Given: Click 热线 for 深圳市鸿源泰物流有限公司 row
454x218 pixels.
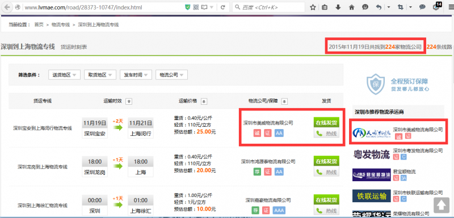Looking at the screenshot, I should (x=326, y=172).
